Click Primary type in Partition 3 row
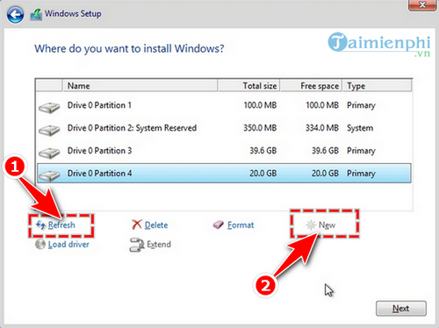This screenshot has height=328, width=439. pos(361,151)
